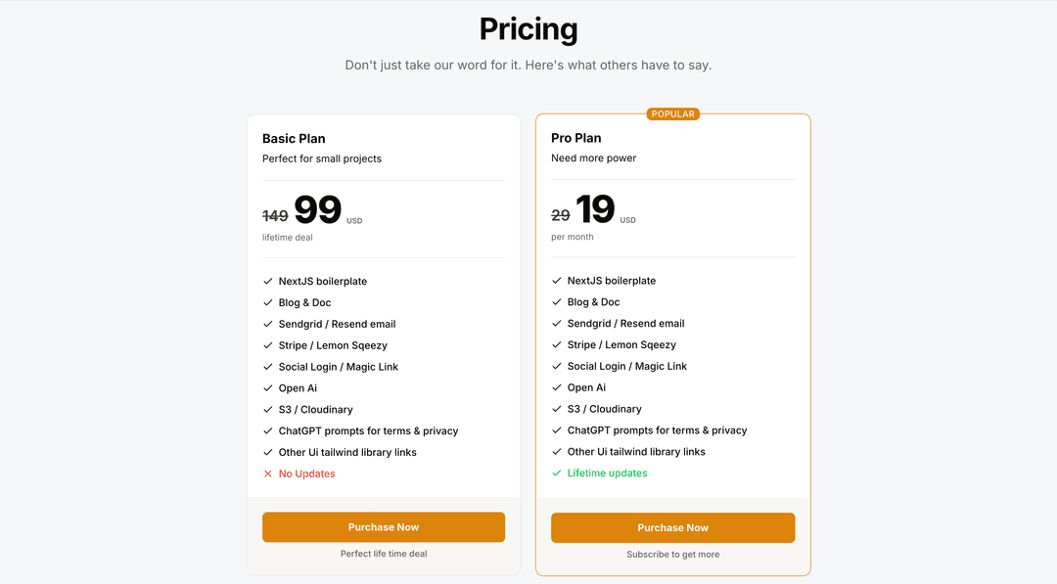Click checkmark beside Basic Plan S3 / Cloudinary
The width and height of the screenshot is (1057, 584).
[x=267, y=410]
